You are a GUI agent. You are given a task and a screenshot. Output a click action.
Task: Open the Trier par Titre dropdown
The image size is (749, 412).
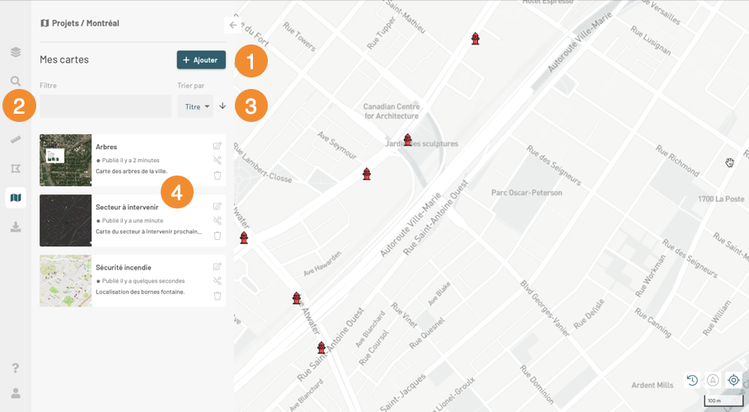tap(195, 106)
